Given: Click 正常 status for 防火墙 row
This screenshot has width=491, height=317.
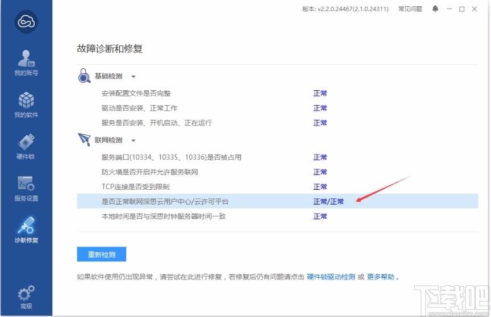Looking at the screenshot, I should 320,172.
